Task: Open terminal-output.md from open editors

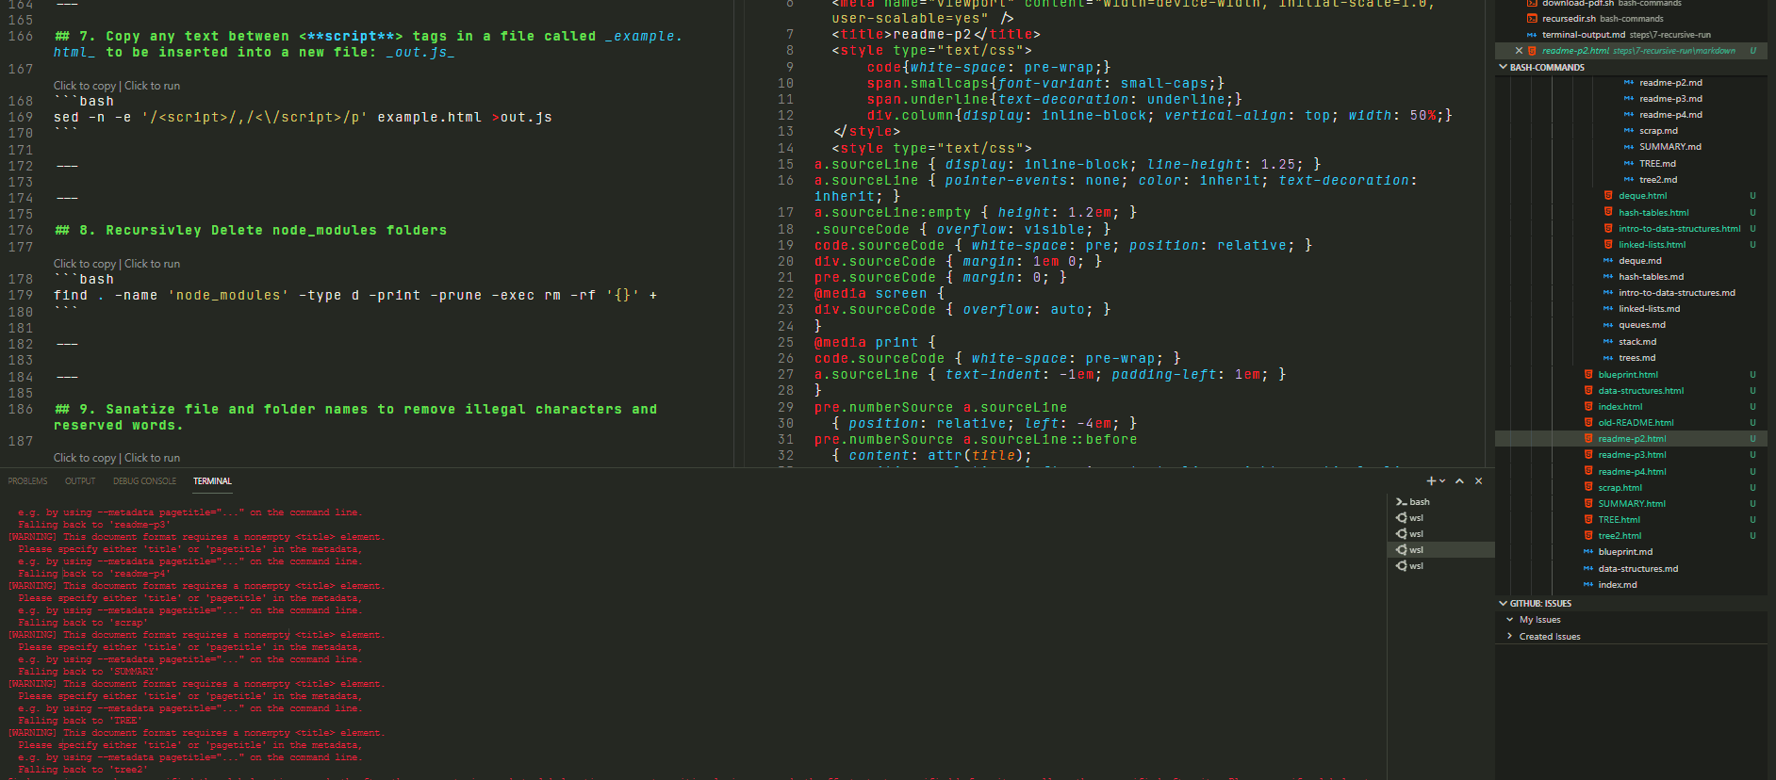Action: click(1583, 35)
